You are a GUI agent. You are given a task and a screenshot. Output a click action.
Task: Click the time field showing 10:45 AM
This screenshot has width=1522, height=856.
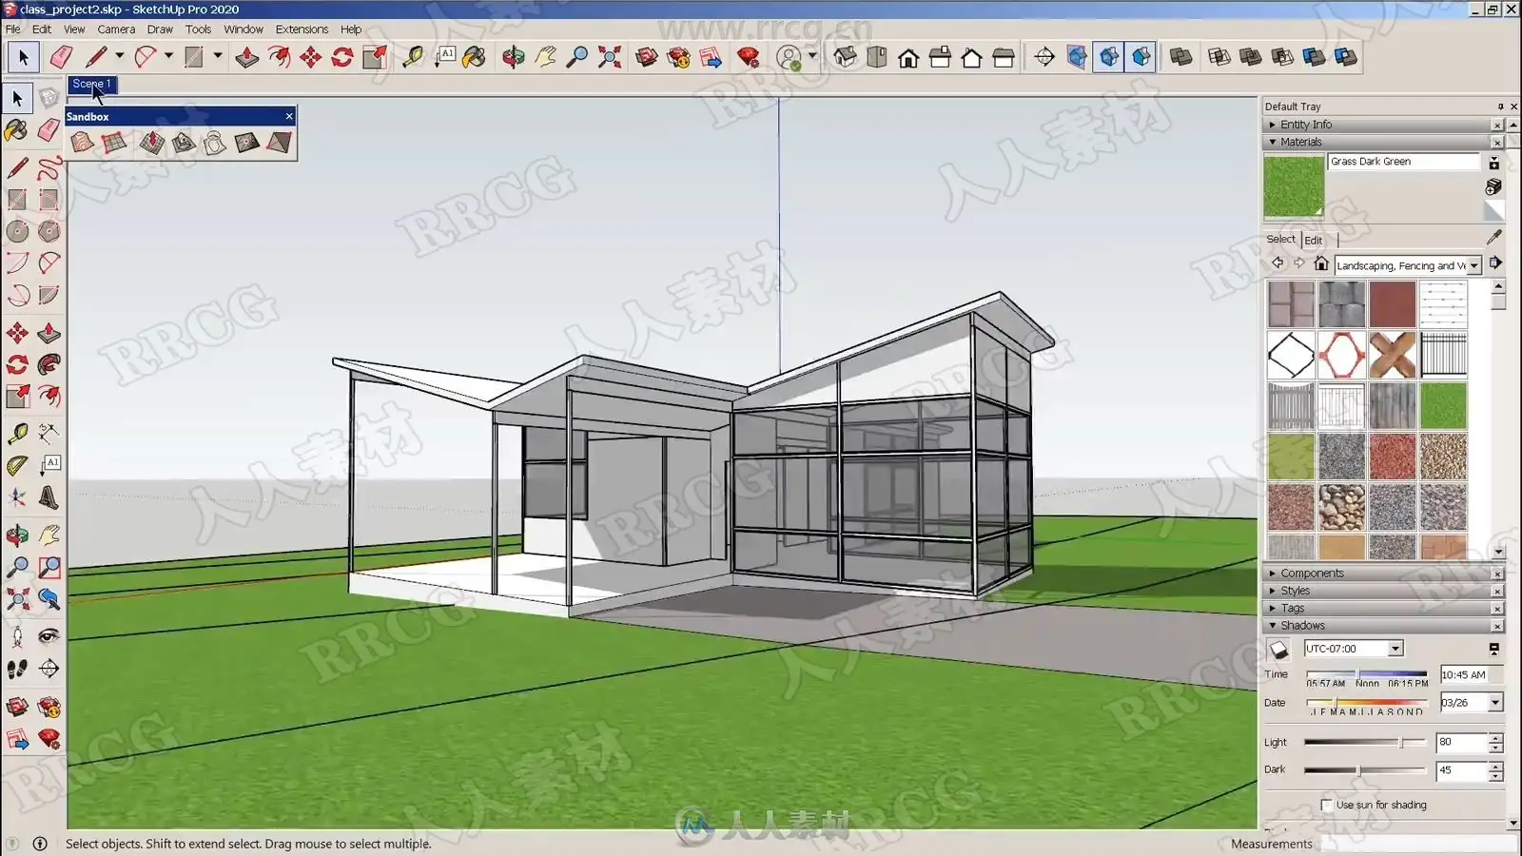[1471, 675]
